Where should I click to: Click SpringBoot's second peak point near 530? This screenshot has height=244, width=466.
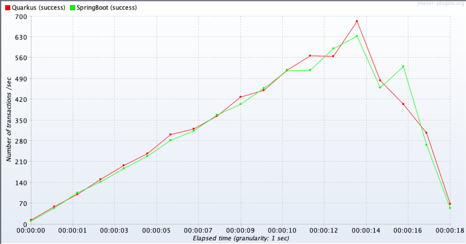[x=403, y=67]
